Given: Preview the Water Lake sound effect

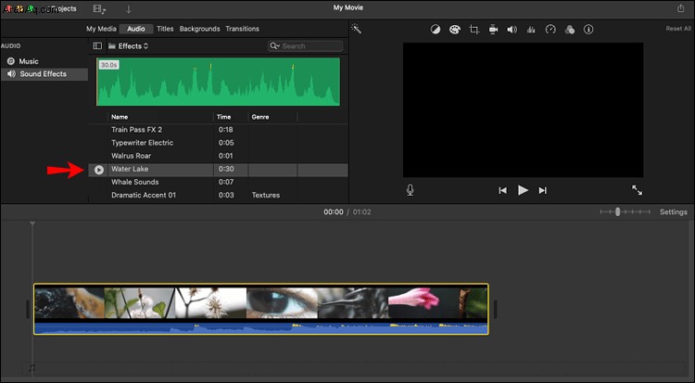Looking at the screenshot, I should click(99, 170).
